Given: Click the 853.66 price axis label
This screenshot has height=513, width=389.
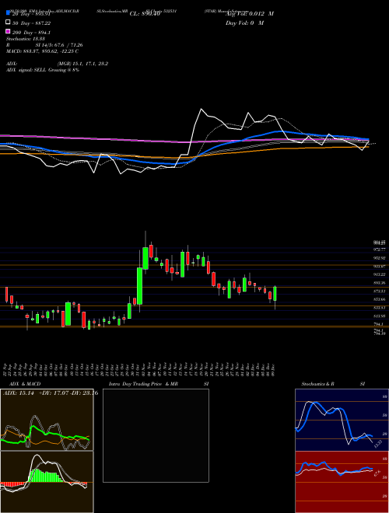Looking at the screenshot, I should [380, 299].
